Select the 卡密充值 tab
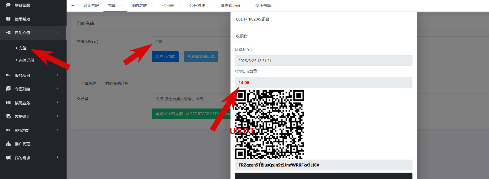The height and width of the screenshot is (179, 489). [89, 83]
